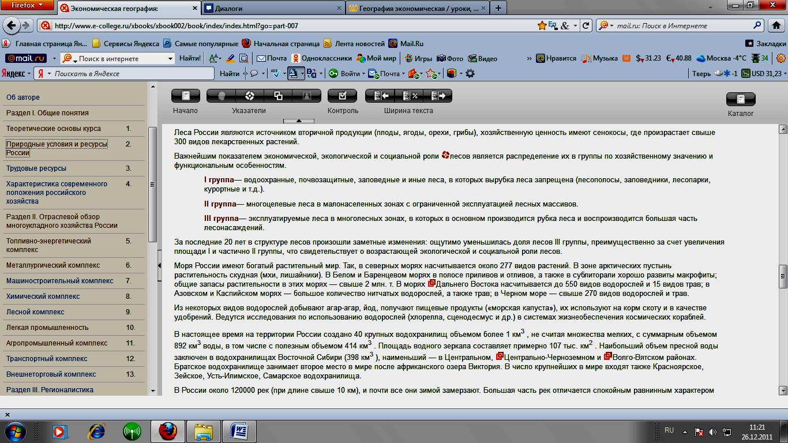Open Войти dropdown arrow in Yandex bar
Image resolution: width=788 pixels, height=443 pixels.
coord(364,74)
